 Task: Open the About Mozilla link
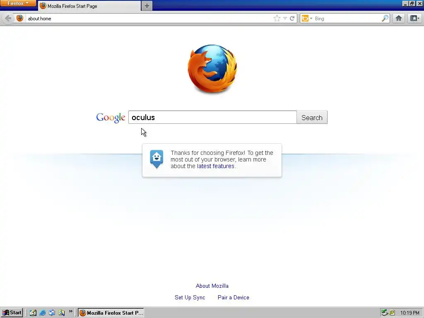click(x=212, y=286)
